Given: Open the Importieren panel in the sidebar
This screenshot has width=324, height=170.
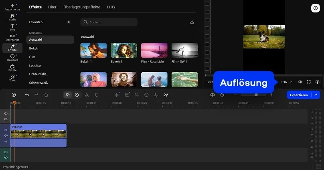Looking at the screenshot, I should [x=12, y=7].
